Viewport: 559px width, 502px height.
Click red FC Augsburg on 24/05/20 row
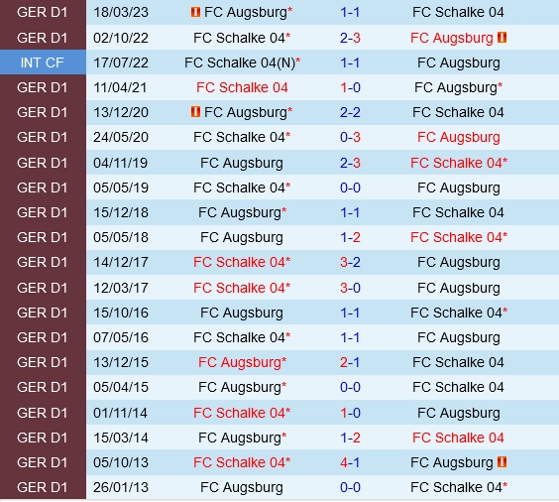(459, 137)
